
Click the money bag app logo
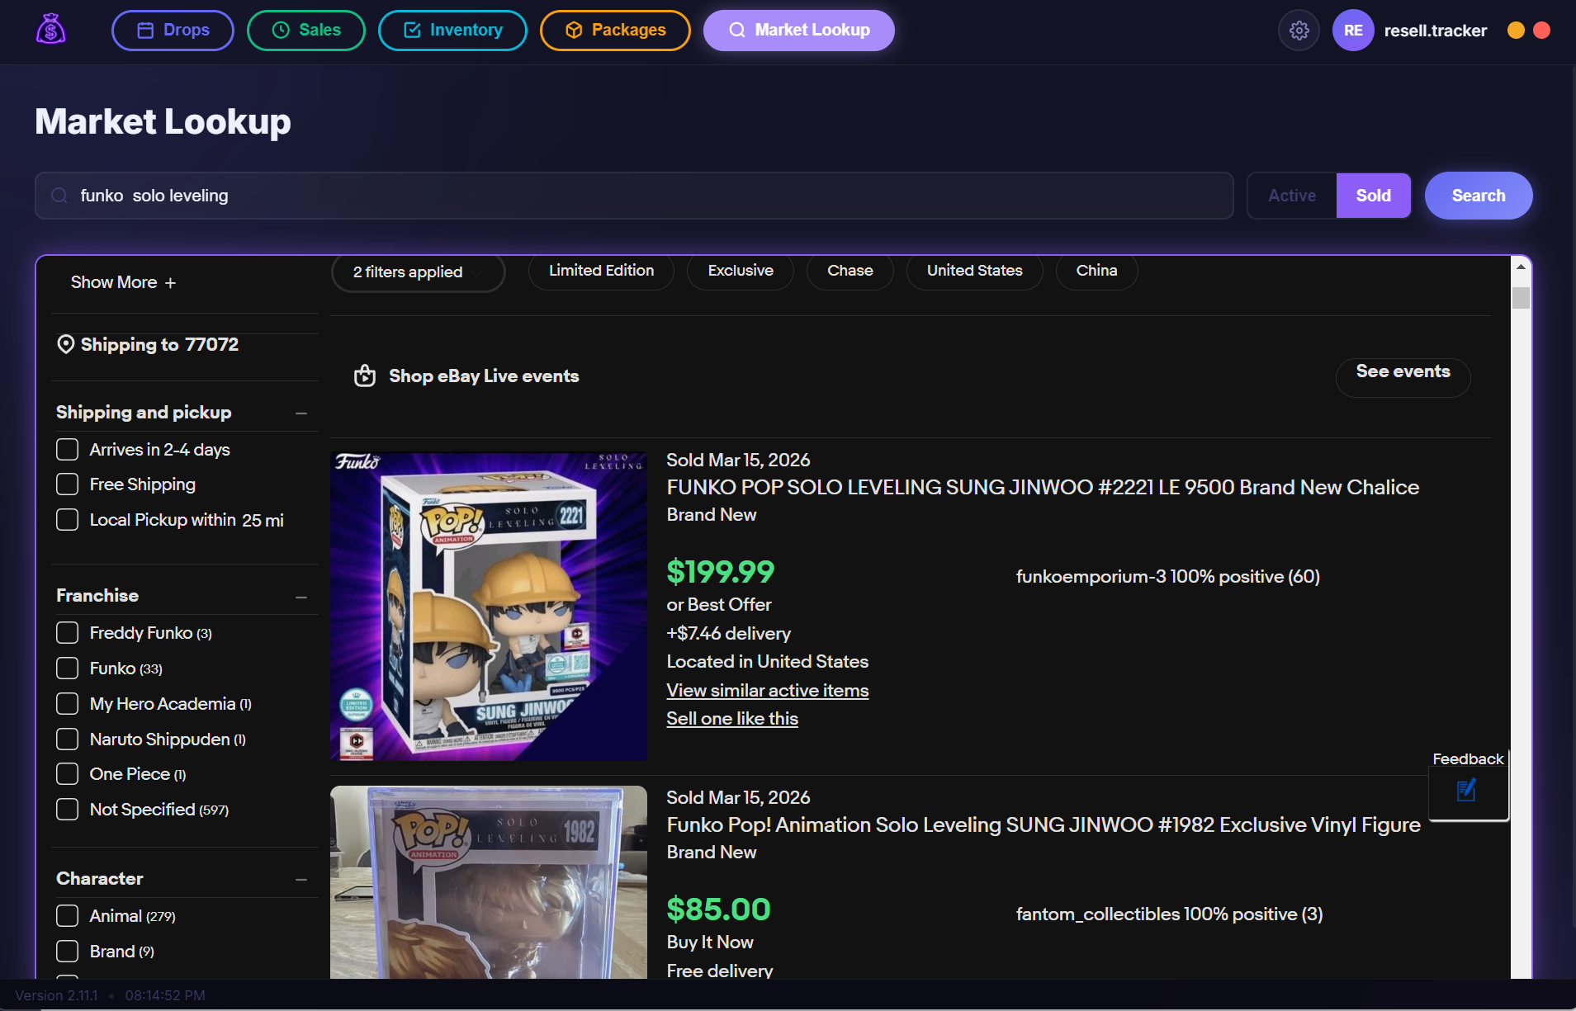click(50, 30)
